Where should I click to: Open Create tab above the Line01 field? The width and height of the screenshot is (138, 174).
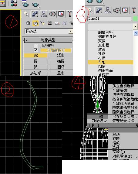pyautogui.click(x=91, y=11)
